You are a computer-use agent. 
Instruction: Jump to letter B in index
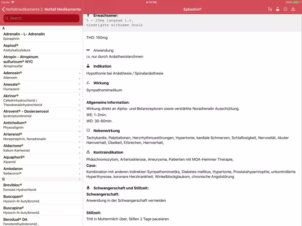click(79, 79)
